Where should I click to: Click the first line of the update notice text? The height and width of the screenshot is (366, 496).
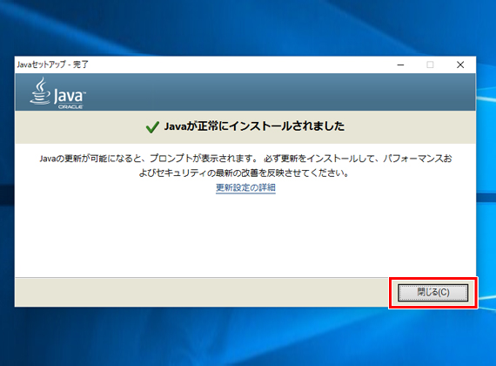pos(245,158)
